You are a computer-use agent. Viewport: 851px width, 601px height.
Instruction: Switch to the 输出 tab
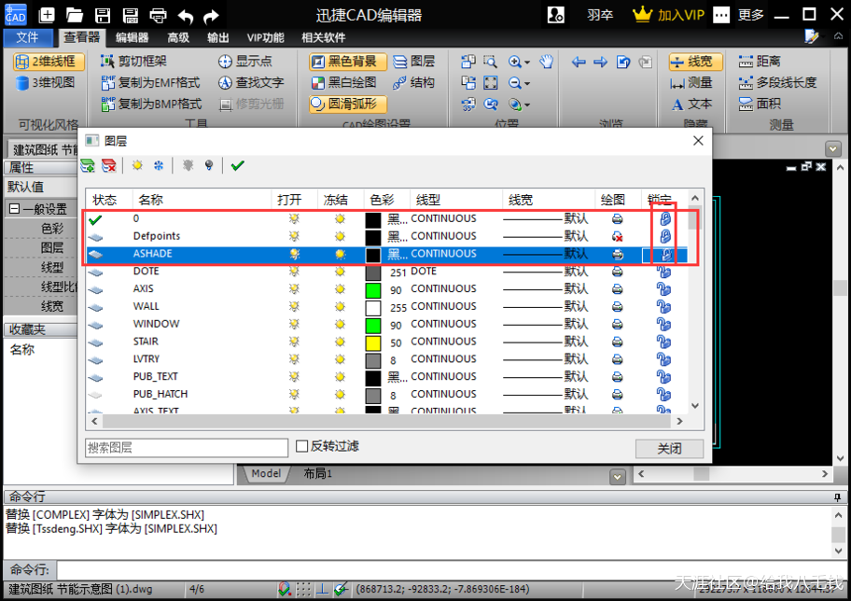[x=217, y=37]
